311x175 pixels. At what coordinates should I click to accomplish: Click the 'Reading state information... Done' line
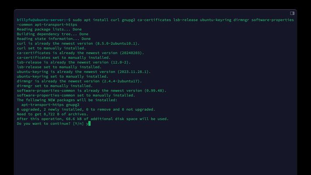point(54,39)
